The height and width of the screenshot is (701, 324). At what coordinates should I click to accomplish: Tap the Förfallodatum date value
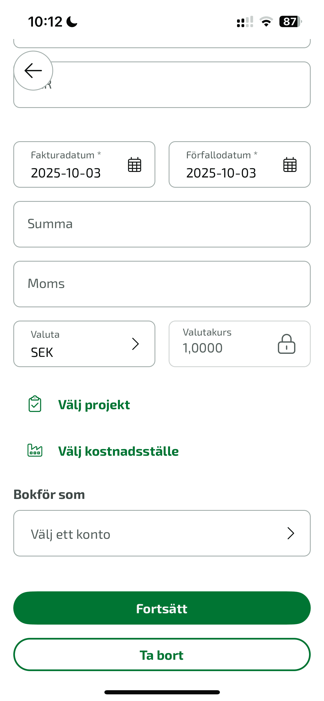click(x=221, y=173)
